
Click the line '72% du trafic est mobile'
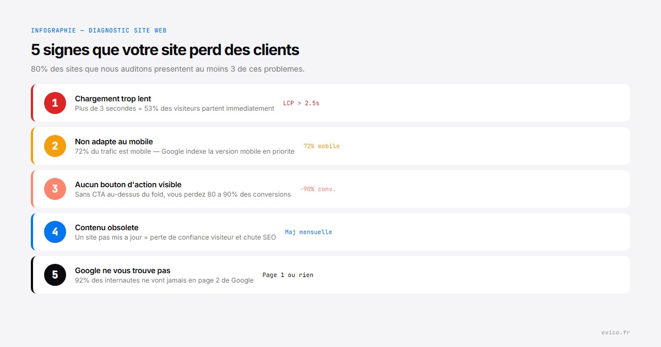click(185, 151)
